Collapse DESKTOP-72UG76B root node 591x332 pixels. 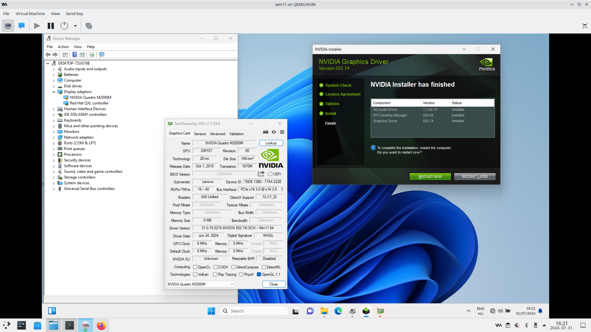point(48,63)
